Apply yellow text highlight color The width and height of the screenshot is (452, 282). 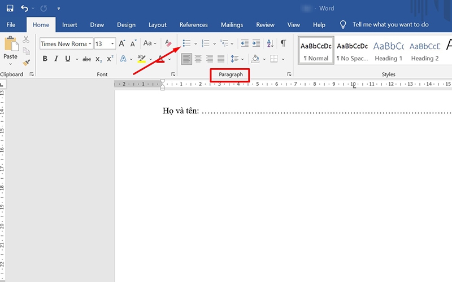142,59
